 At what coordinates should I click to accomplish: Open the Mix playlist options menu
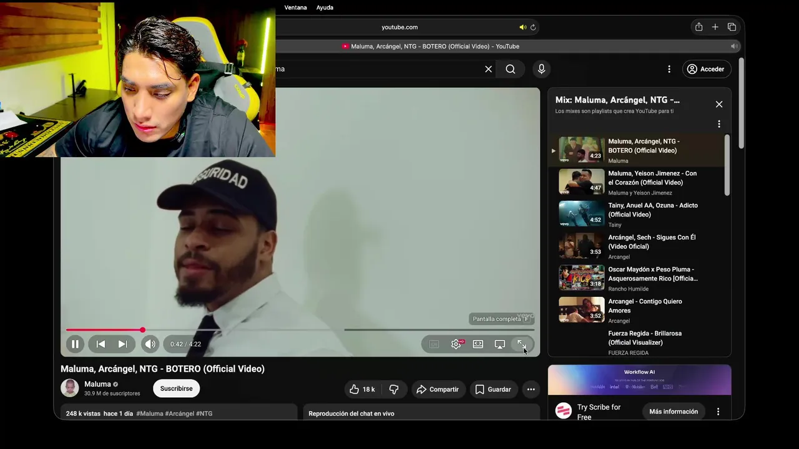click(x=719, y=124)
